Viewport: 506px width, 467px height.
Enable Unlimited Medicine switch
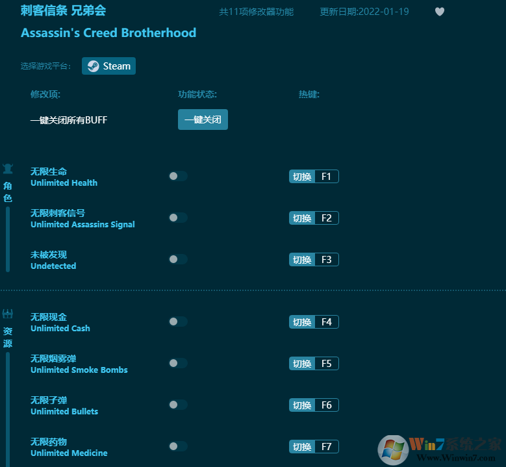[x=178, y=446]
